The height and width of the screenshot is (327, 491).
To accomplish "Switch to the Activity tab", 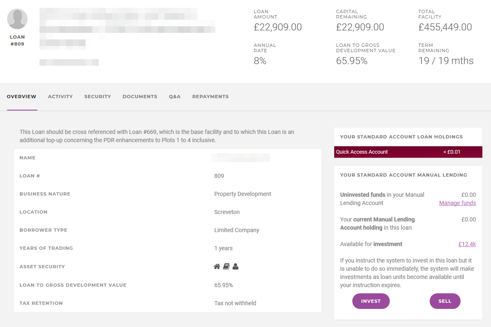I will (60, 97).
